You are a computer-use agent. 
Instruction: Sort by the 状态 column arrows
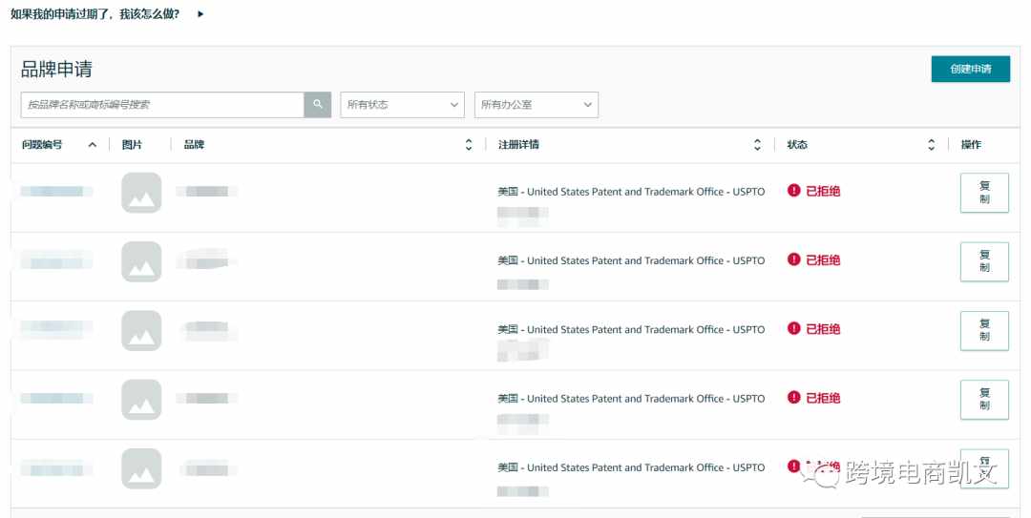tap(931, 145)
